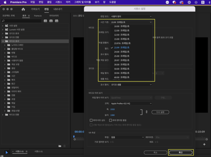
Task: Toggle the YUV effects filter icon
Action: pos(57,21)
